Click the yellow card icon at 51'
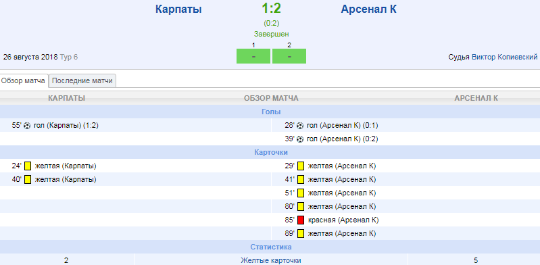Image resolution: width=540 pixels, height=265 pixels. 301,193
